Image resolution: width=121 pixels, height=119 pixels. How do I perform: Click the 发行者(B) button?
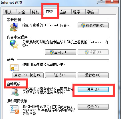(93, 75)
